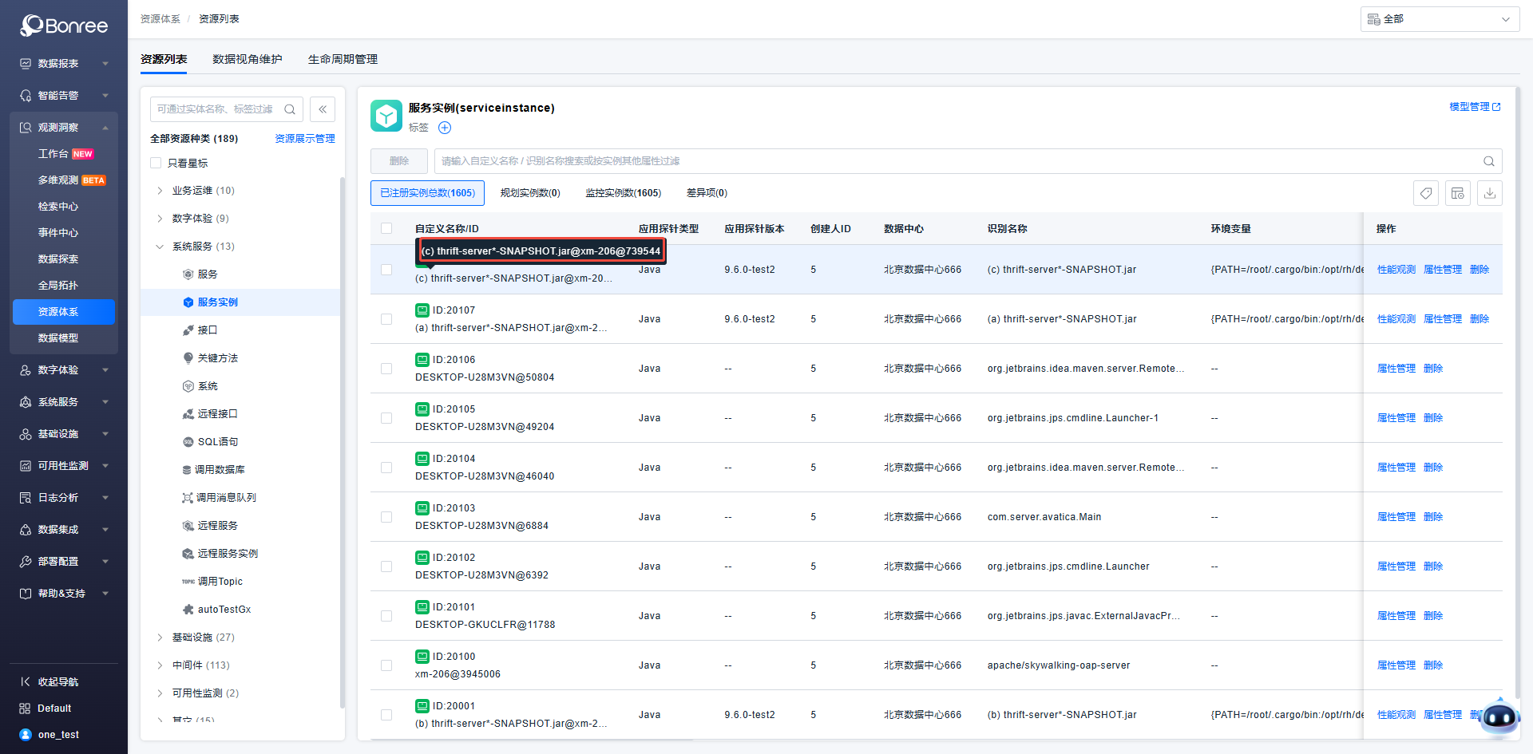Switch to the 数据视角维护 tab
1533x754 pixels.
(x=248, y=59)
